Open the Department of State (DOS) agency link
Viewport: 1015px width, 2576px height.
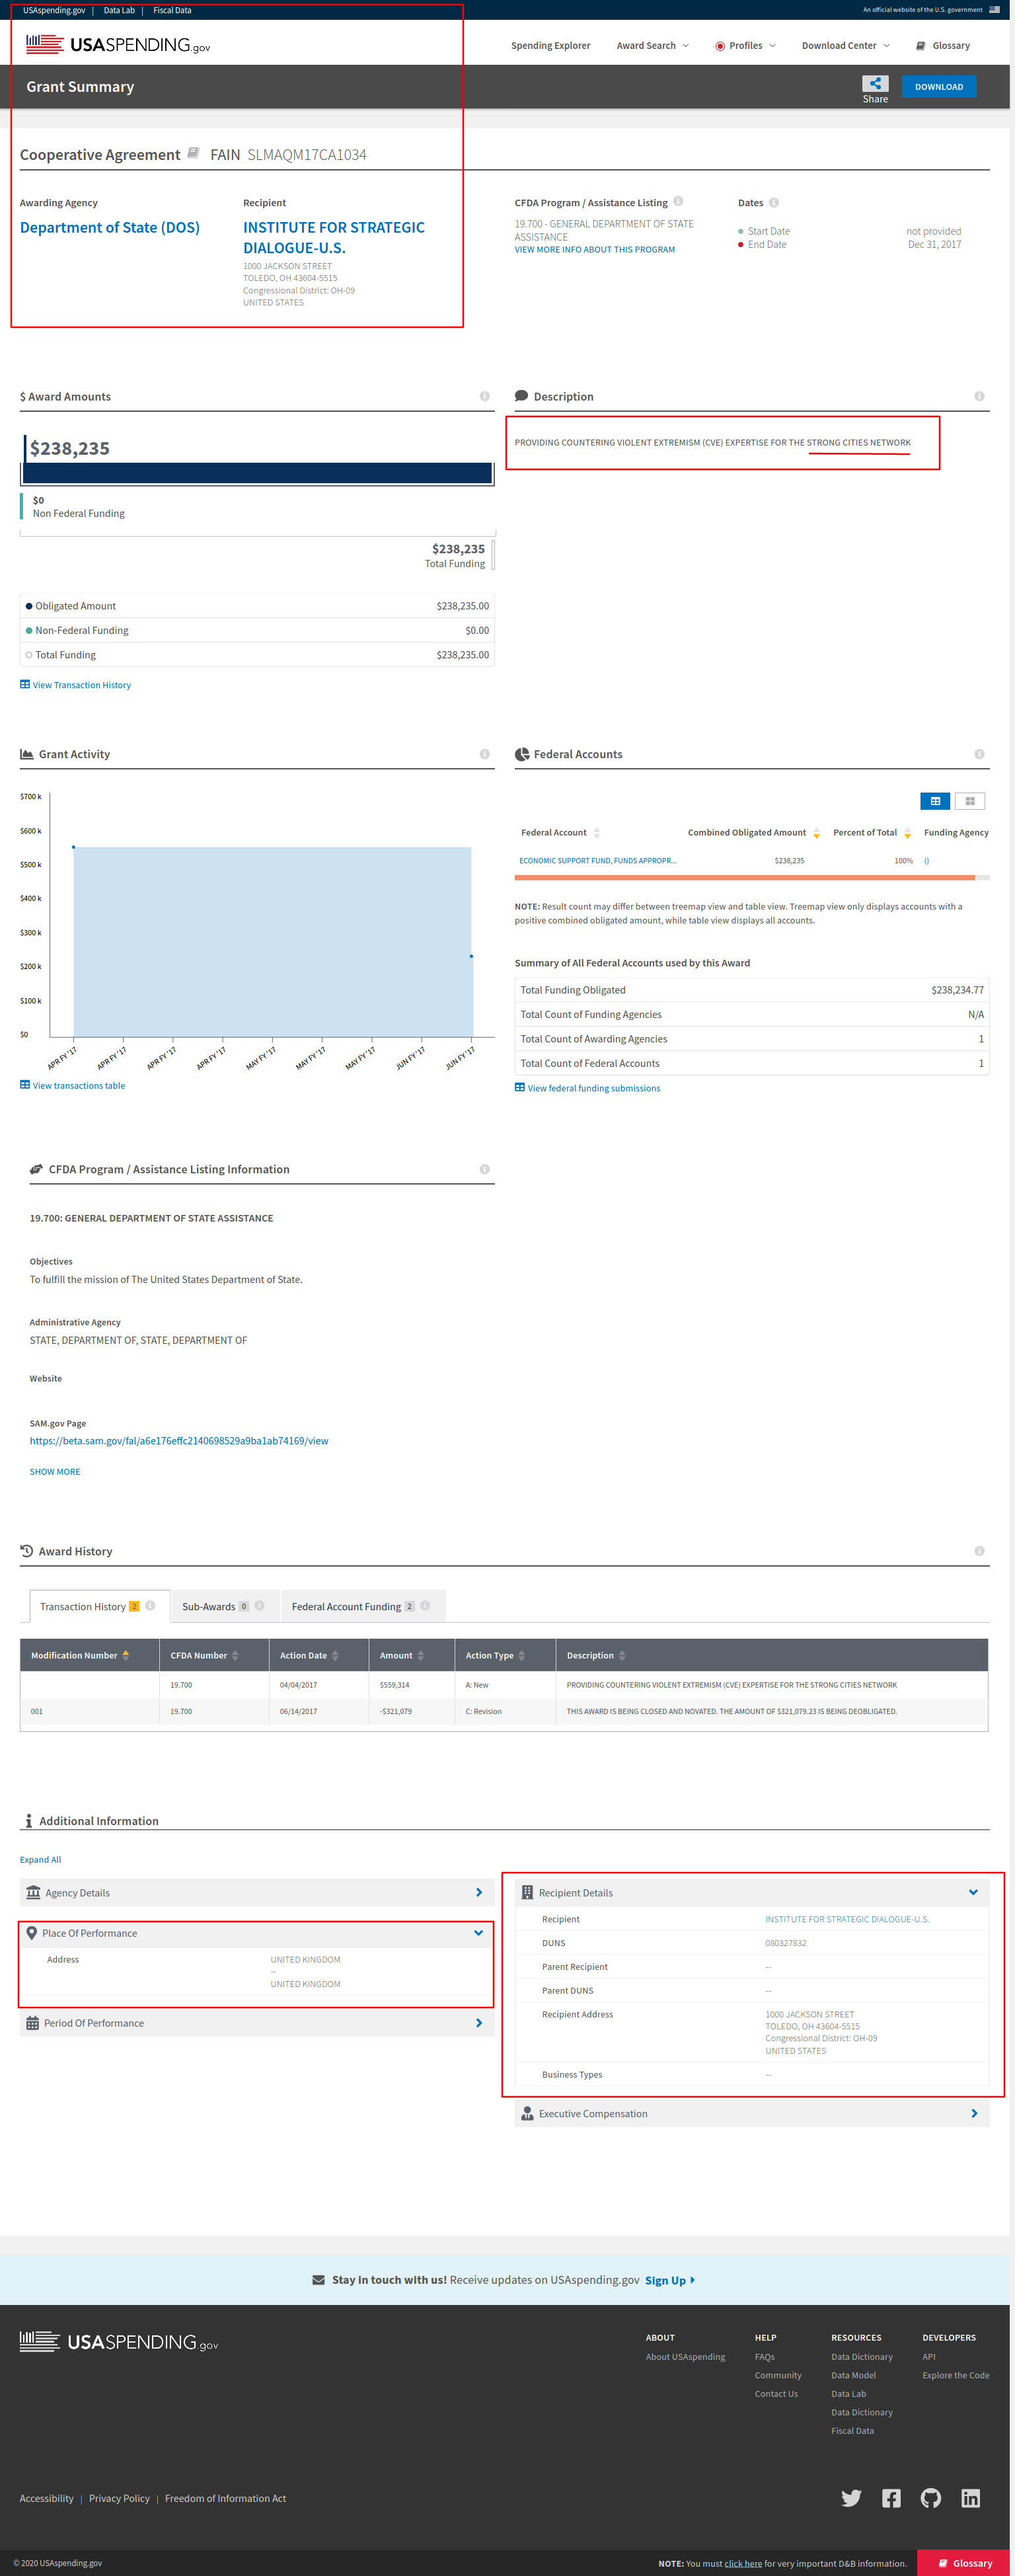click(x=110, y=228)
